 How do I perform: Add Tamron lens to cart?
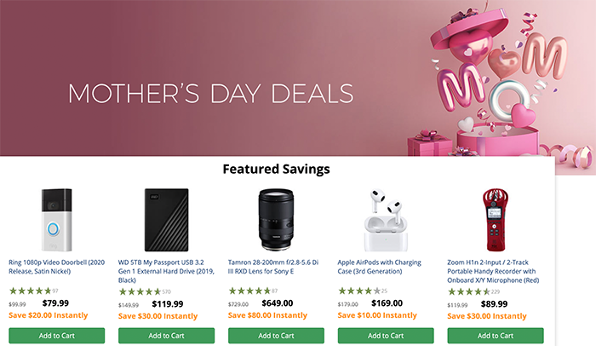tap(275, 336)
